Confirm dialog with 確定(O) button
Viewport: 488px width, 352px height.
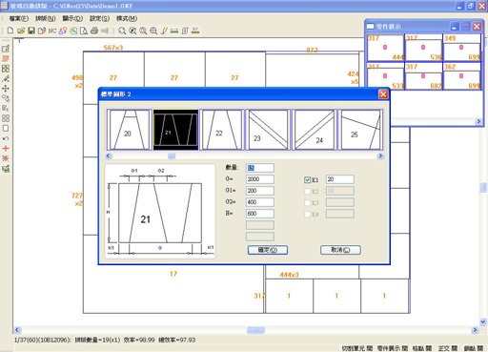tap(268, 250)
